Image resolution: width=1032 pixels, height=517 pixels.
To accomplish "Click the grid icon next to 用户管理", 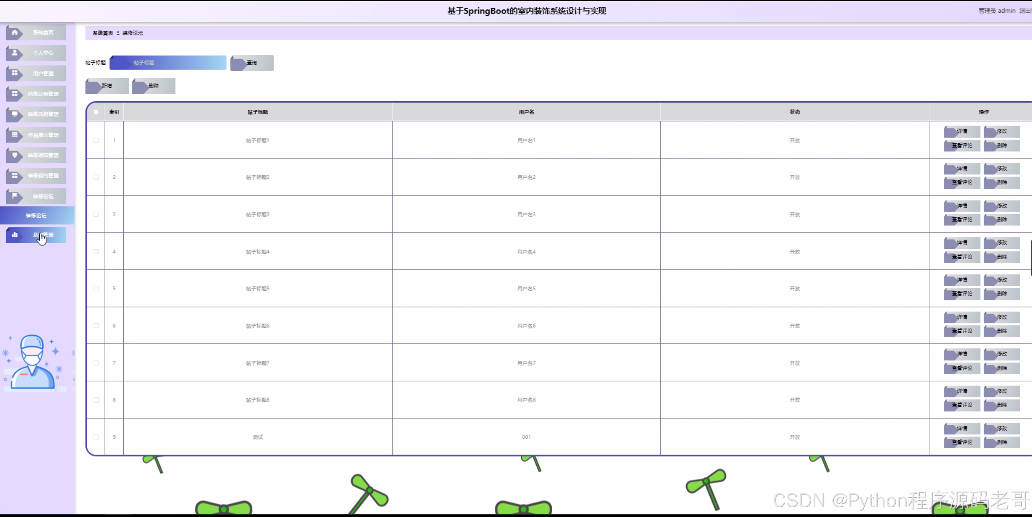I will tap(15, 73).
